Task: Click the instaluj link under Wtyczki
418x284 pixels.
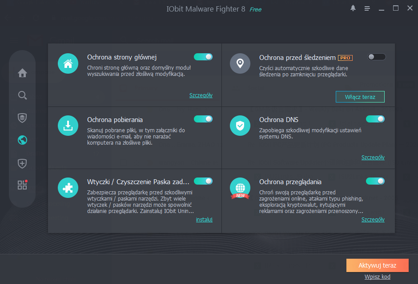Action: (x=204, y=220)
